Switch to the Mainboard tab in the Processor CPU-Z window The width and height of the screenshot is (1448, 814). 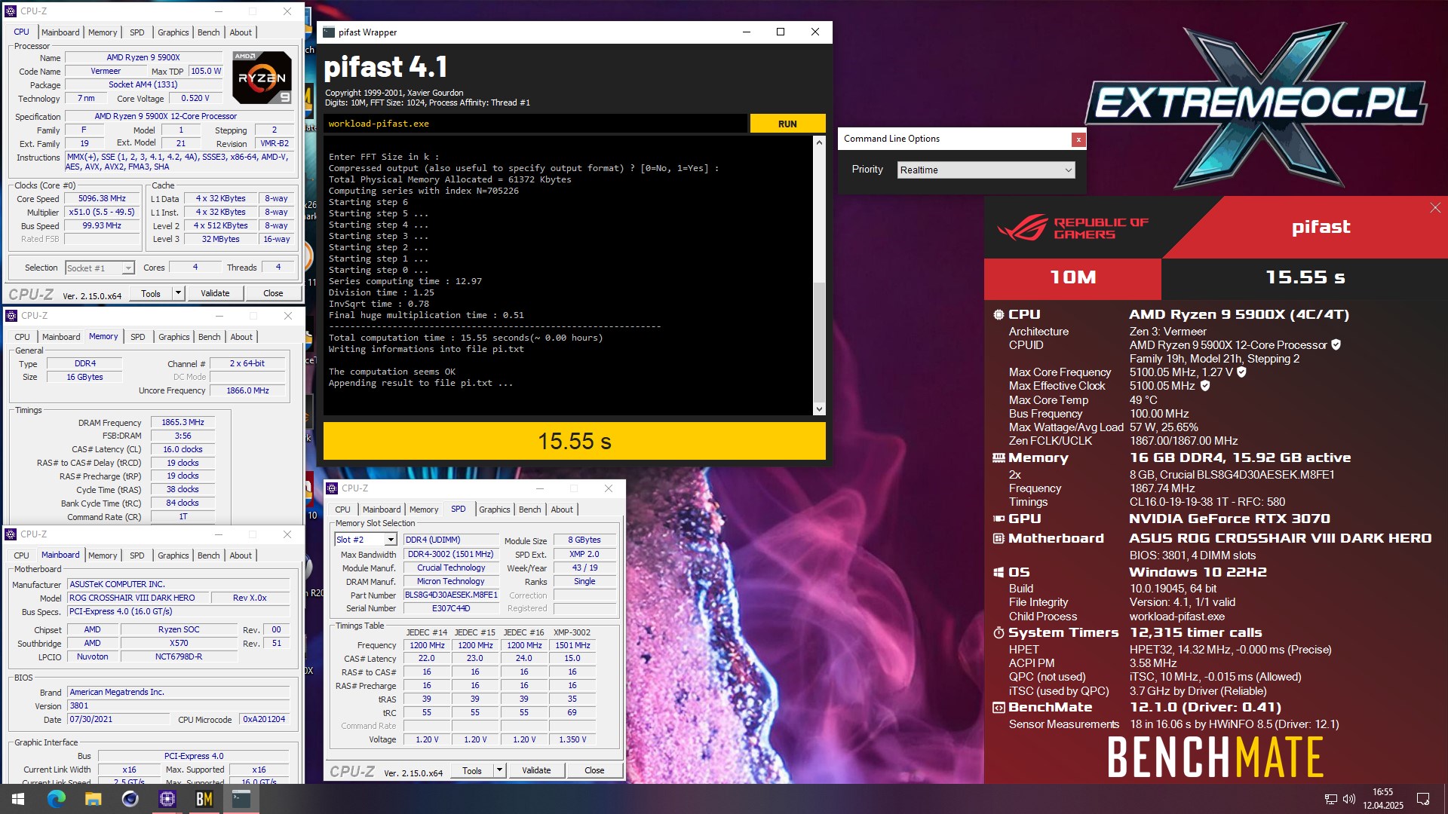click(60, 32)
